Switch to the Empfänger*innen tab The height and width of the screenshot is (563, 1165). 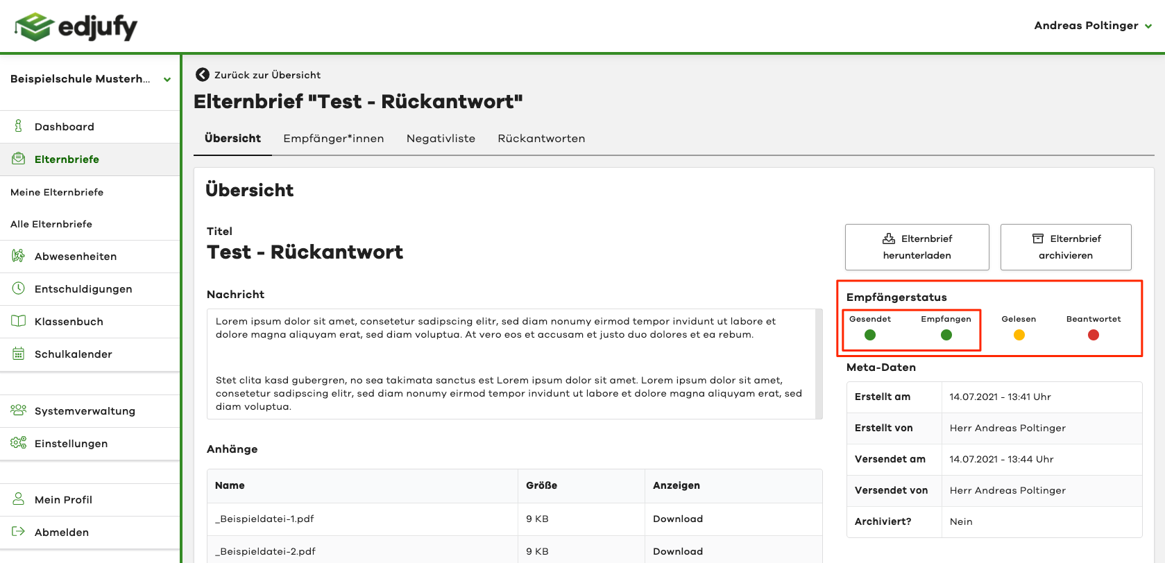333,139
